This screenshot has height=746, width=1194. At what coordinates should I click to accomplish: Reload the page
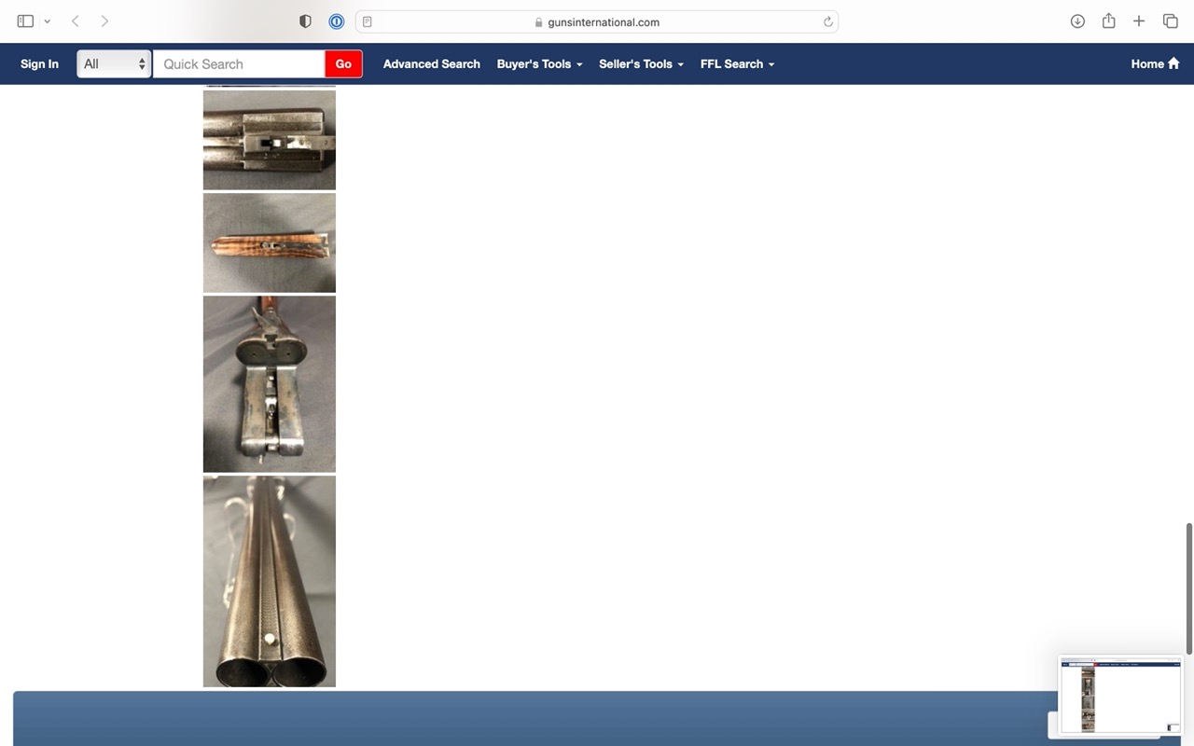(x=827, y=21)
